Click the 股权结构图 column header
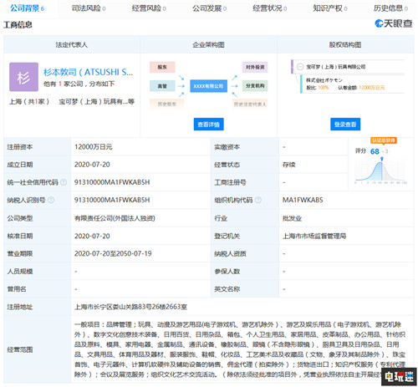 (345, 44)
